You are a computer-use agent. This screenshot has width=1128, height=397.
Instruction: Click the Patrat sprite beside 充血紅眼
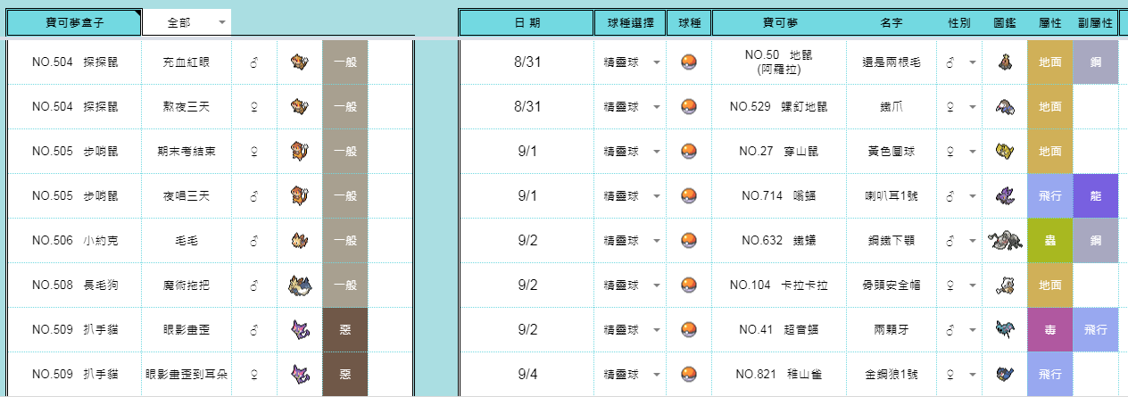tap(299, 62)
